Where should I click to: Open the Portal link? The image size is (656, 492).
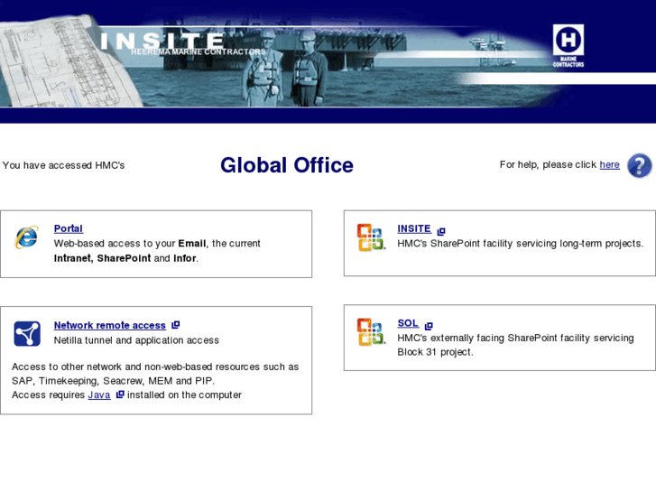click(x=69, y=228)
